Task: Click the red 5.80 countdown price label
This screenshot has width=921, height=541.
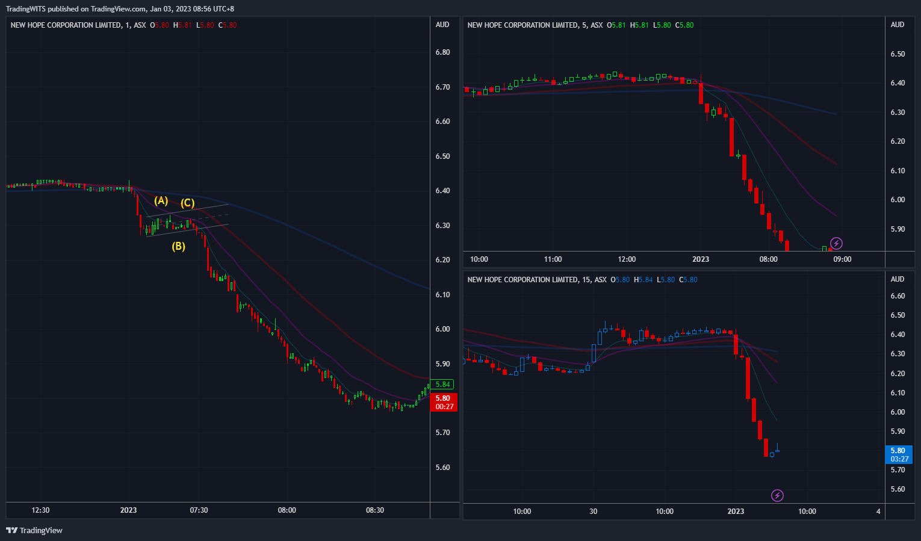Action: pyautogui.click(x=444, y=403)
